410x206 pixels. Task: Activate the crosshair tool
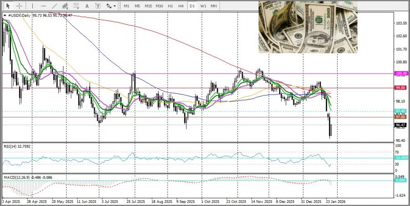(x=20, y=6)
